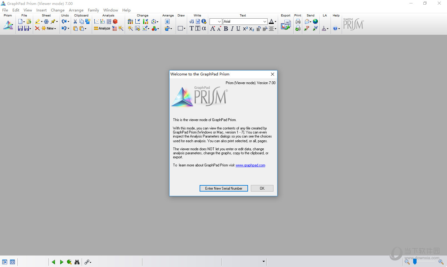The width and height of the screenshot is (447, 267).
Task: Expand the text alignment dropdown
Action: pyautogui.click(x=276, y=29)
